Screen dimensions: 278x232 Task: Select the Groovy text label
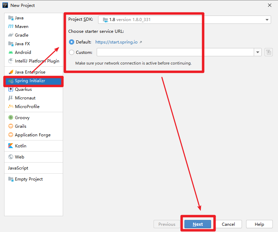pos(22,118)
